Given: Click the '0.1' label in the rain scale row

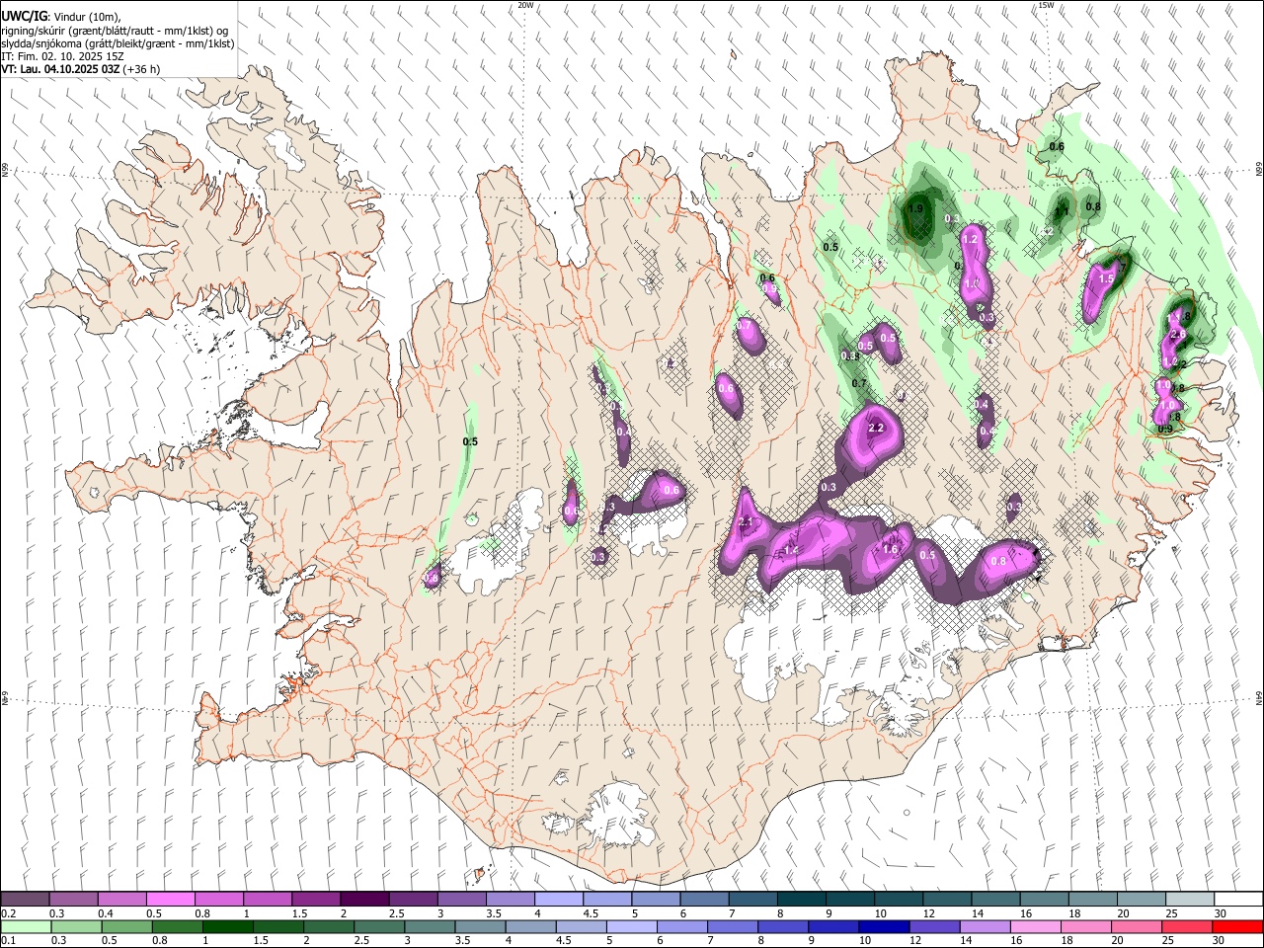Looking at the screenshot, I should (x=9, y=941).
